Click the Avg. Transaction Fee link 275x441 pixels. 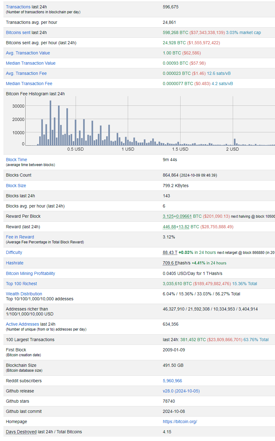click(x=26, y=73)
